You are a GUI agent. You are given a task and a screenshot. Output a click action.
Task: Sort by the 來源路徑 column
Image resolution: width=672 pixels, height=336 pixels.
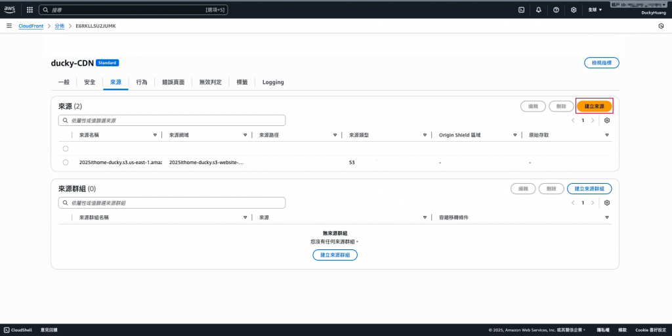pyautogui.click(x=335, y=135)
